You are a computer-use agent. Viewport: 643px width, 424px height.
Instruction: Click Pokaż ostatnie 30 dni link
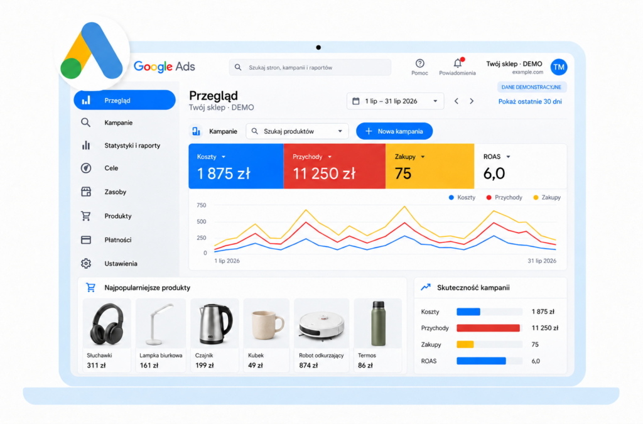(x=530, y=101)
